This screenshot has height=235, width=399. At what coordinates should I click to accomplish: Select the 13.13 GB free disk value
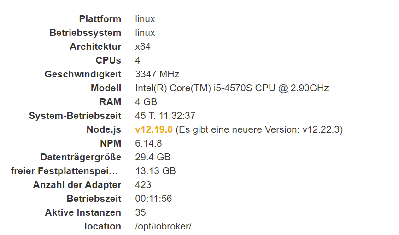[x=155, y=171]
